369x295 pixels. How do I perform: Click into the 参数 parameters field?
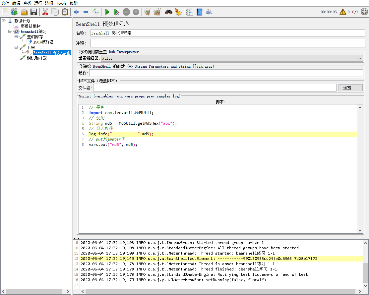coord(226,73)
